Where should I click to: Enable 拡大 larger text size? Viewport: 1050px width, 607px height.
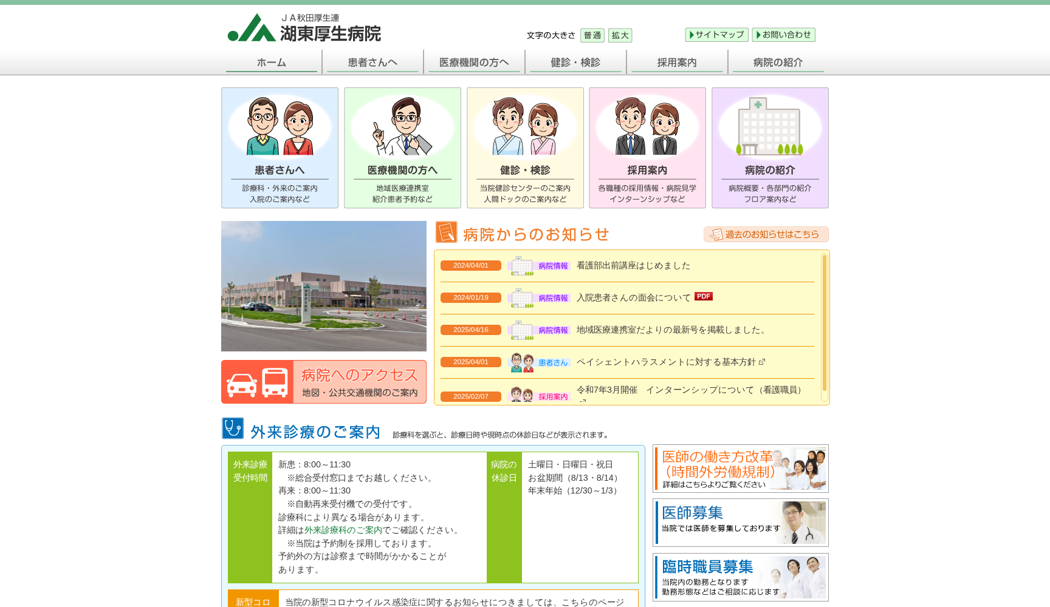(x=620, y=35)
